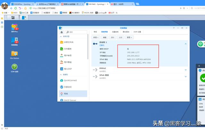205x130 pixels.
Task: Collapse the Connectivity sidebar section
Action: (61, 74)
